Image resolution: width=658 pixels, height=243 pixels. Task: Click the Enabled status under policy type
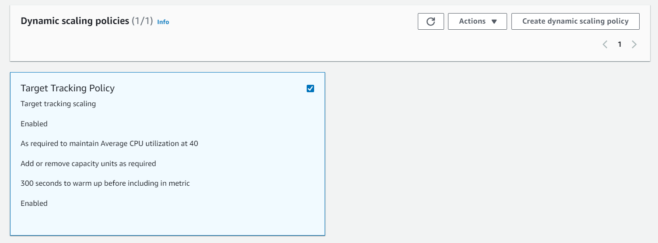point(34,124)
